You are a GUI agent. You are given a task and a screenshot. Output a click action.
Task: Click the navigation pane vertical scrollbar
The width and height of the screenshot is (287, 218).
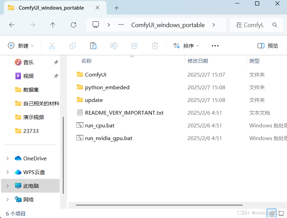[63, 155]
